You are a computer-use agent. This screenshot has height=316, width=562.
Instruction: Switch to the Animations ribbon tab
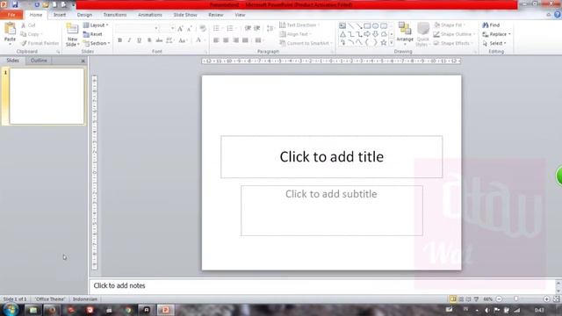[x=150, y=15]
